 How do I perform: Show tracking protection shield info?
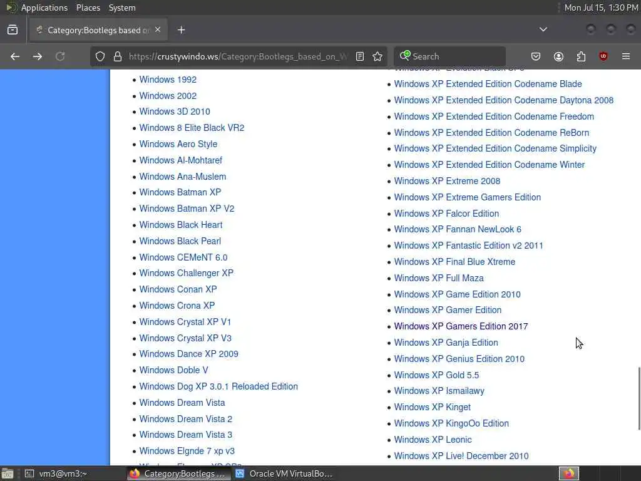100,56
